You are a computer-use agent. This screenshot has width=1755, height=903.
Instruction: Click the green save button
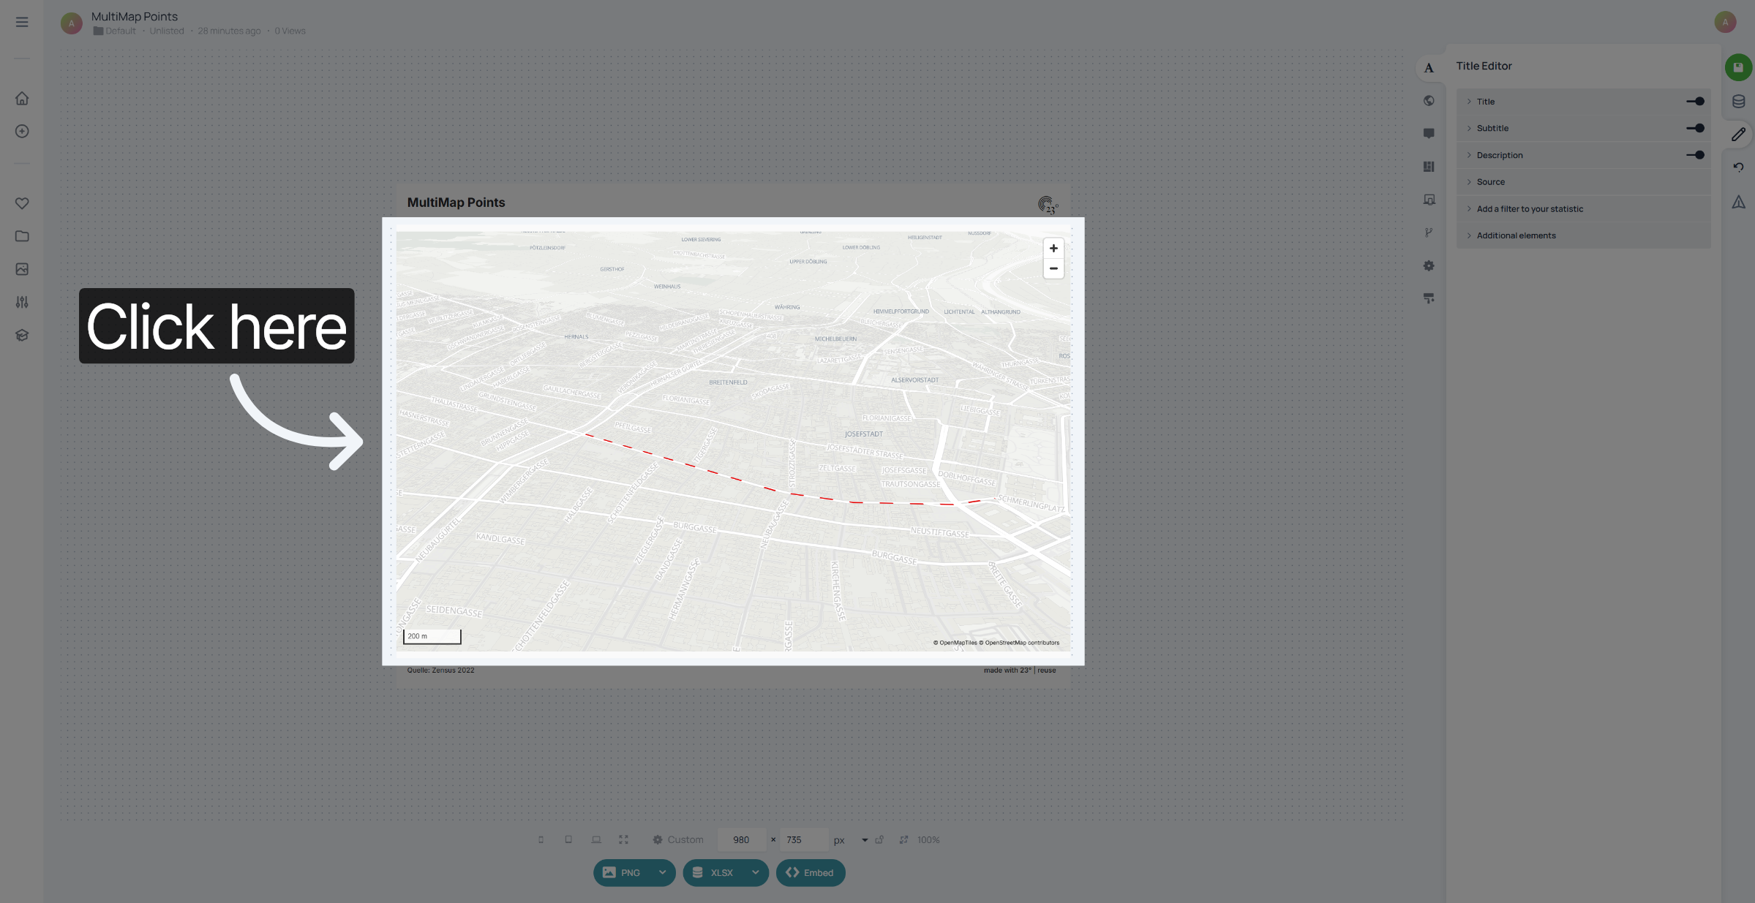(x=1738, y=67)
